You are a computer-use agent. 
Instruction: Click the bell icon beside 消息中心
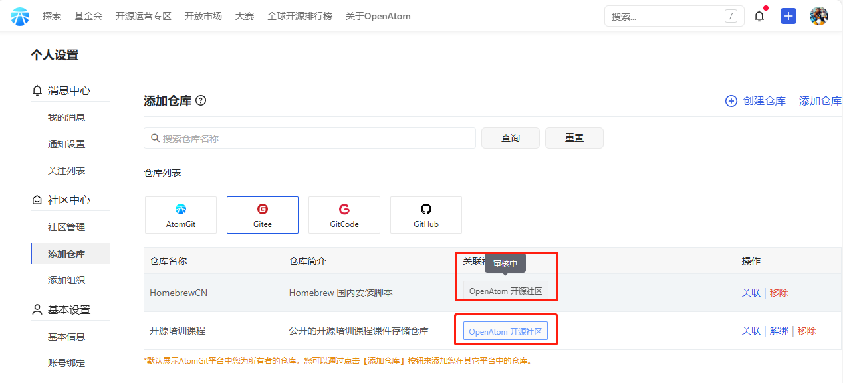point(37,90)
